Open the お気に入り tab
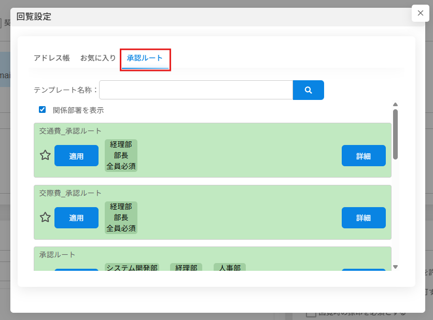Viewport: 433px width, 320px height. tap(98, 58)
